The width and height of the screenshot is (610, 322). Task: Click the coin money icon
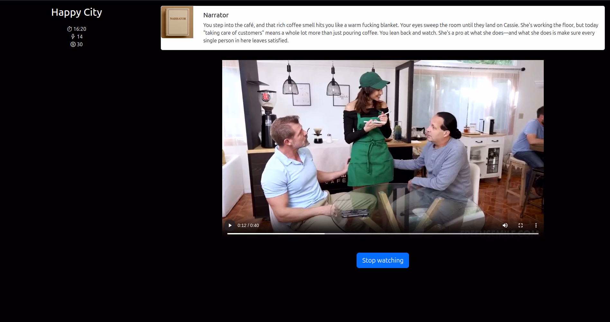tap(73, 44)
